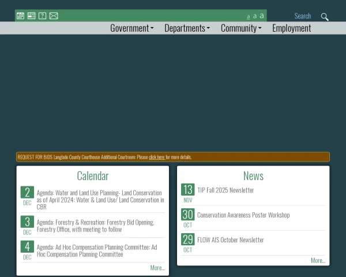The width and height of the screenshot is (346, 277).
Task: Click the magnifying glass search icon
Action: click(x=325, y=17)
